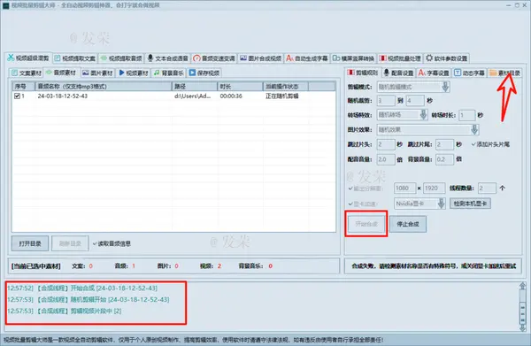Screen dimensions: 531x346
Task: Click T icon of 动态字幕 tab
Action: click(458, 73)
